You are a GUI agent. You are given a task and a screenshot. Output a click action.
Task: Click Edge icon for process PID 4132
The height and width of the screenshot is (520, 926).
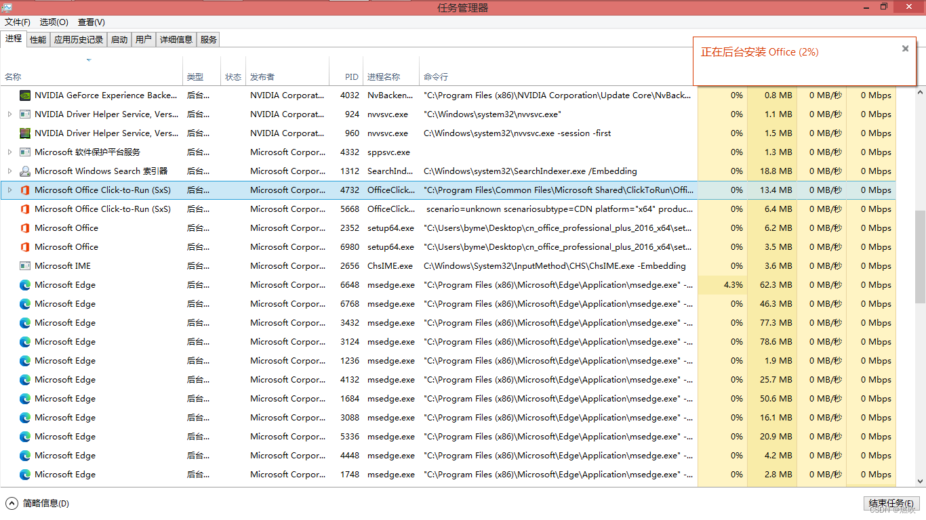25,380
